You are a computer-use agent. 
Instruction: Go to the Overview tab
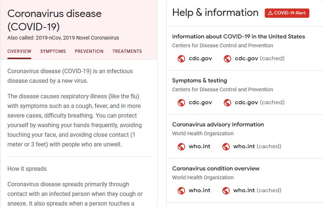(x=20, y=51)
